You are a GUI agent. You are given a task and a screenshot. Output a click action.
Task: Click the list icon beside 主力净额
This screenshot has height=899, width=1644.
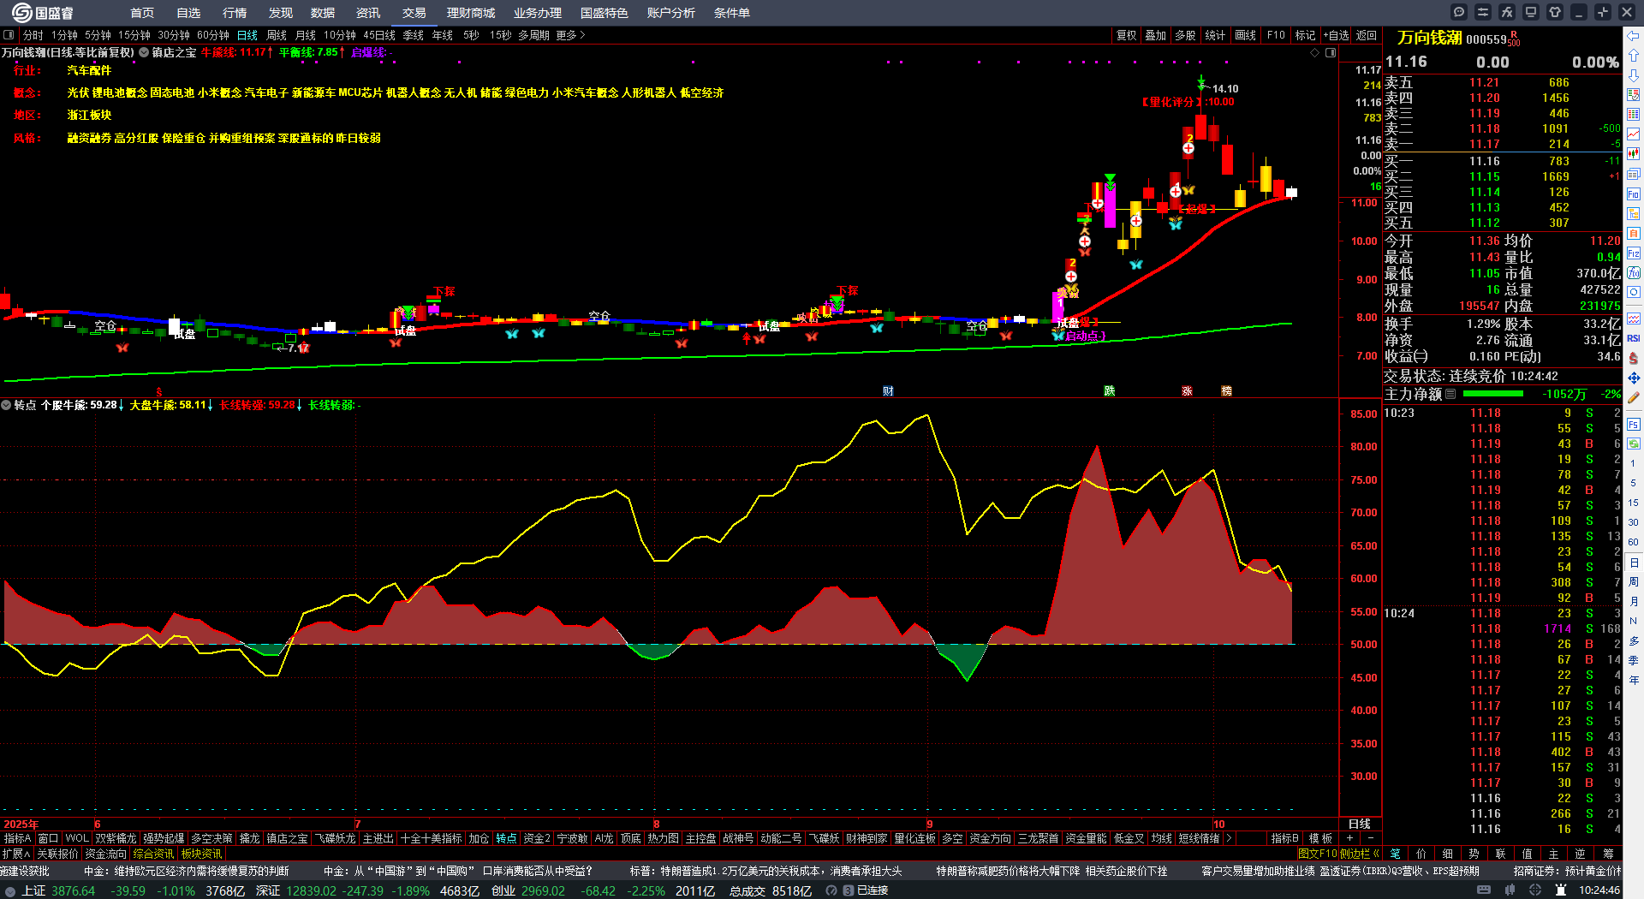1450,394
